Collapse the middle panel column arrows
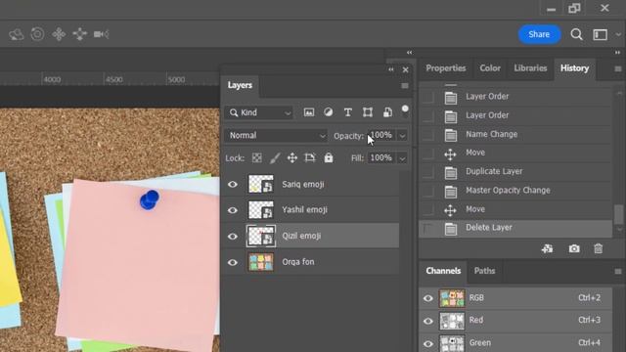This screenshot has height=352, width=626. (409, 52)
